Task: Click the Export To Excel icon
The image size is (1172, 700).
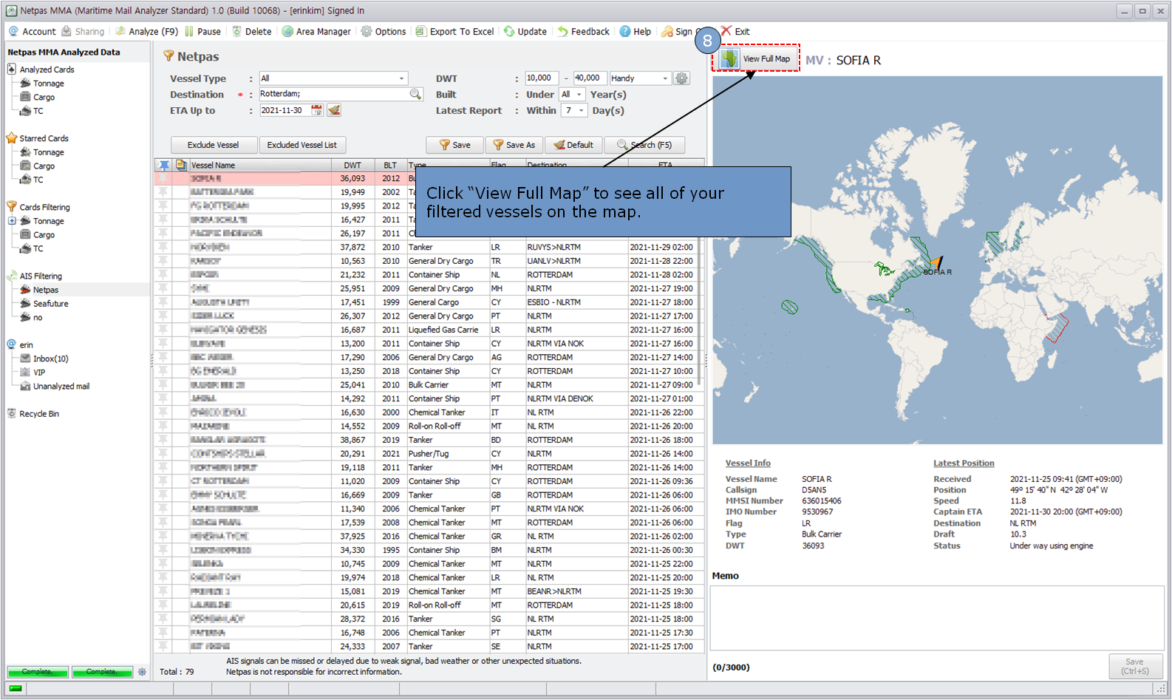Action: click(420, 31)
